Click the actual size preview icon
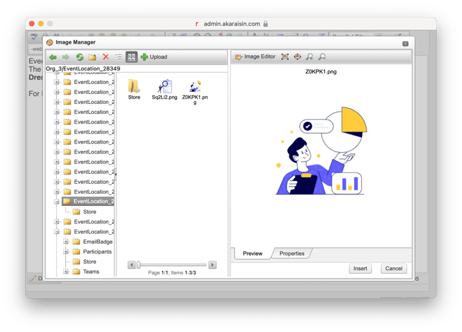Viewport: 462px width, 332px height. click(x=297, y=56)
